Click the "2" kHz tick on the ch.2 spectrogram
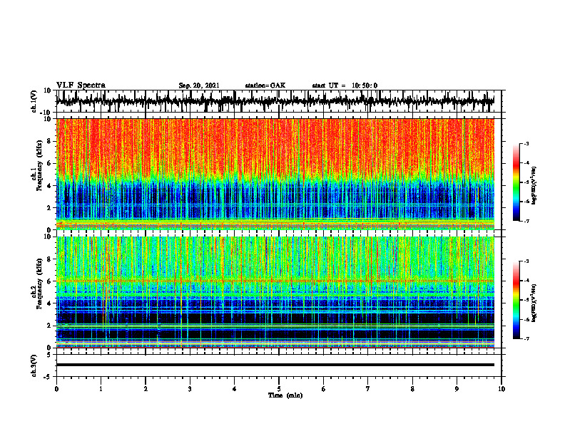The width and height of the screenshot is (565, 436). coord(49,326)
